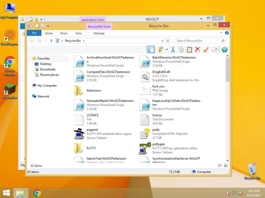Click the Refresh button in address bar
The width and height of the screenshot is (265, 198).
pos(168,41)
